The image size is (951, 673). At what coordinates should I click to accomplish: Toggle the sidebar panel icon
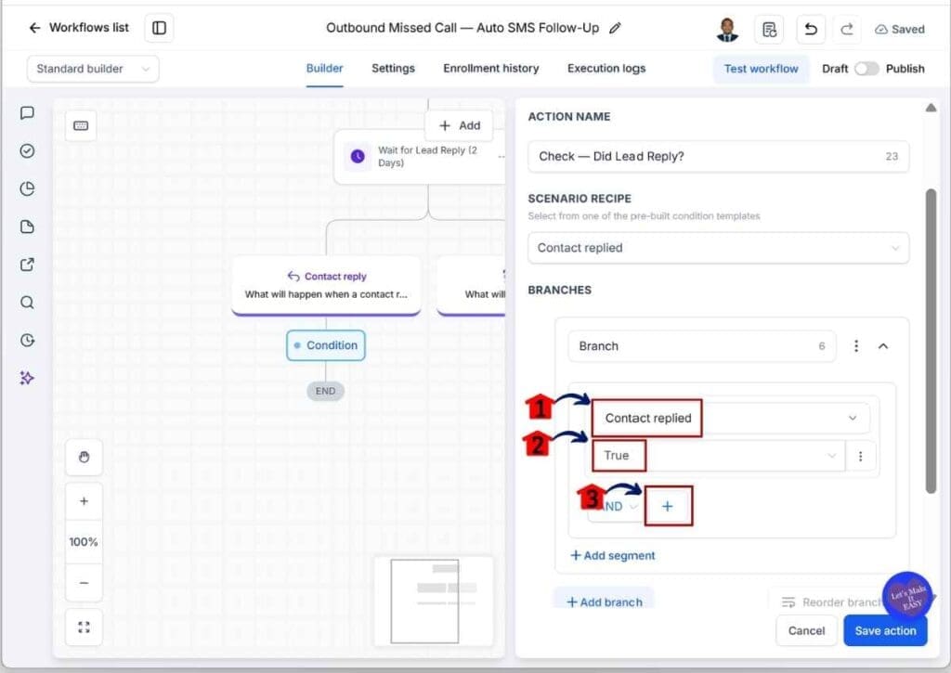pyautogui.click(x=159, y=28)
